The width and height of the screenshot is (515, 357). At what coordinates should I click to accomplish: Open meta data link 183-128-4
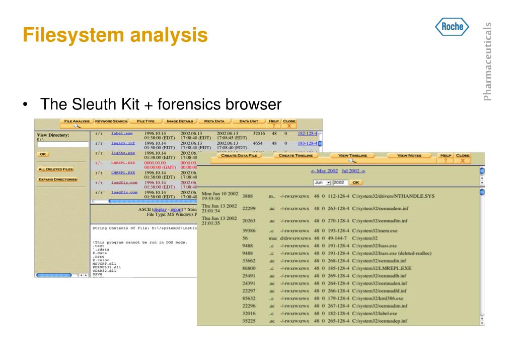coord(308,143)
